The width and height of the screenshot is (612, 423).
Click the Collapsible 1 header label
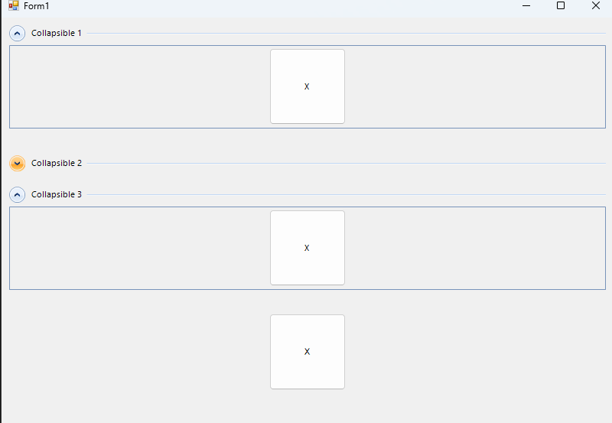[56, 34]
